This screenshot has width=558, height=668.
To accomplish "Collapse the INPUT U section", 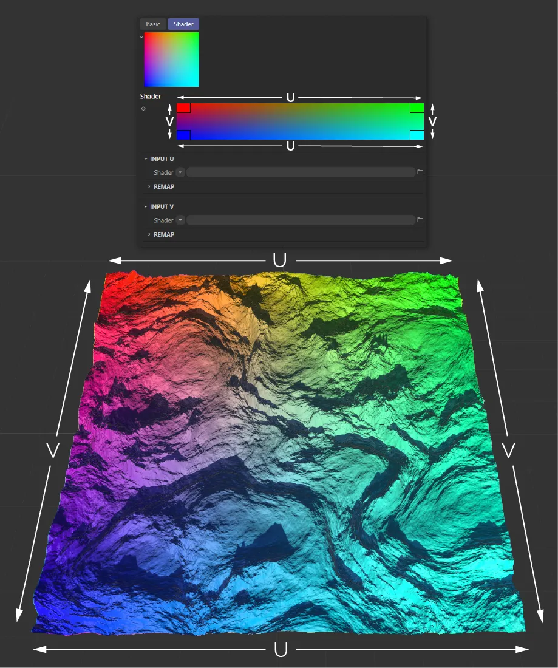I will click(x=146, y=159).
